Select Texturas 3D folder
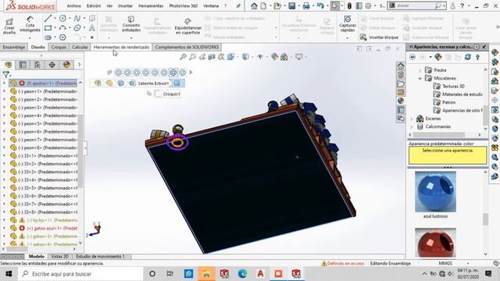Screen dimensions: 500x281 [x=453, y=87]
